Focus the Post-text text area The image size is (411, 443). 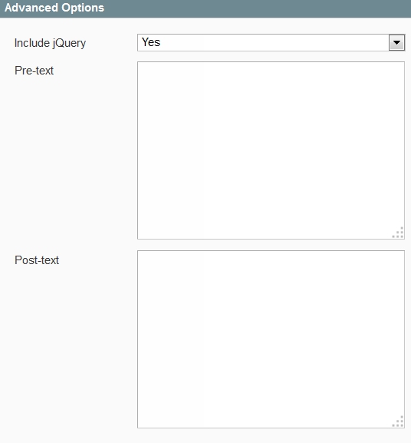click(x=271, y=339)
